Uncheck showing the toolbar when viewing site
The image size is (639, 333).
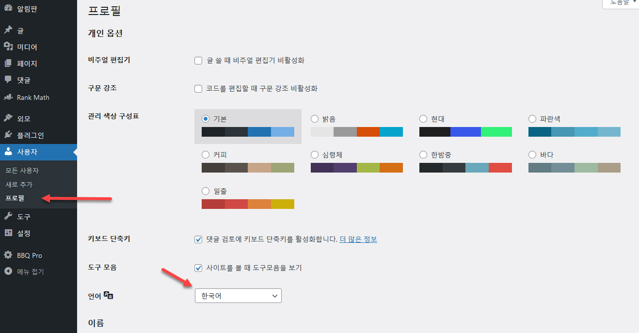198,267
